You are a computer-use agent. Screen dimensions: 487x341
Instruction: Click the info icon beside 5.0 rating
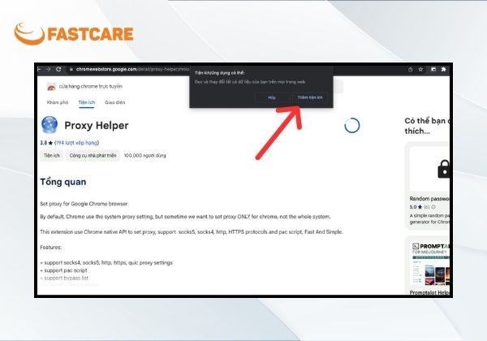tap(433, 207)
